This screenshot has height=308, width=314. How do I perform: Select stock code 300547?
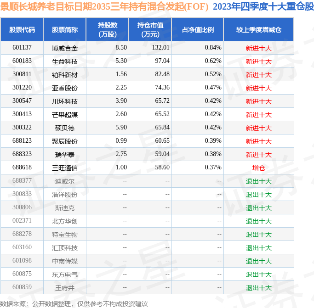point(22,101)
